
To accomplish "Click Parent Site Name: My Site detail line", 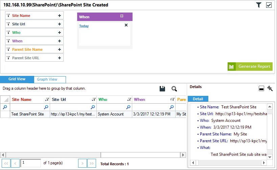I will 223,134.
